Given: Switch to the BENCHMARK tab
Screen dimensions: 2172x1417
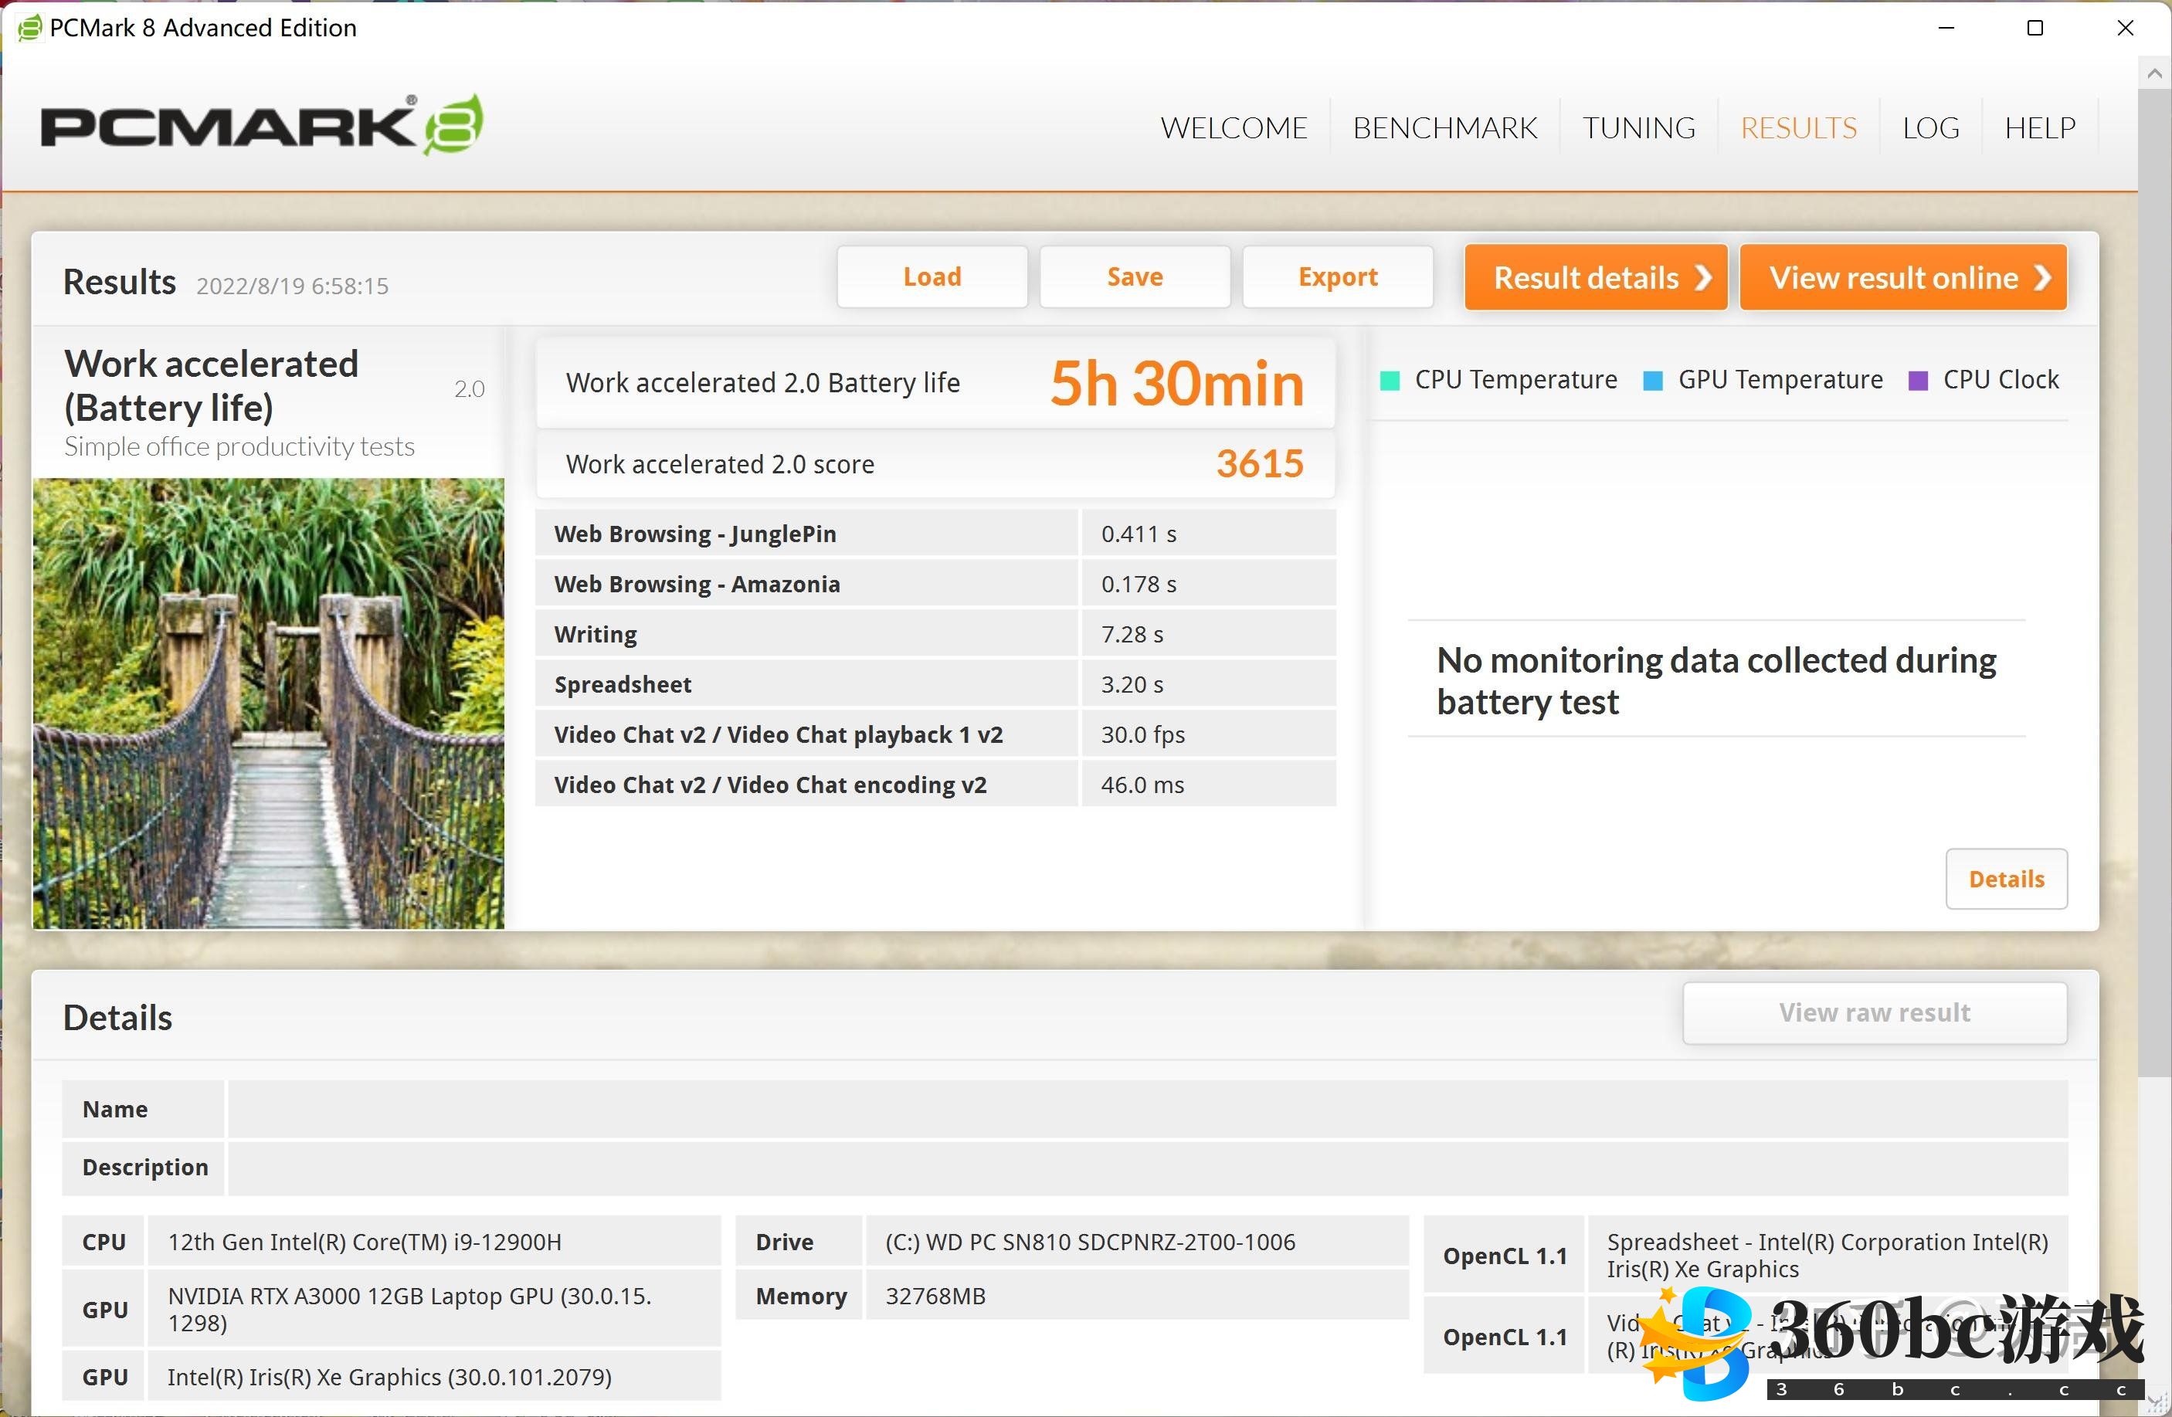Looking at the screenshot, I should (x=1444, y=127).
